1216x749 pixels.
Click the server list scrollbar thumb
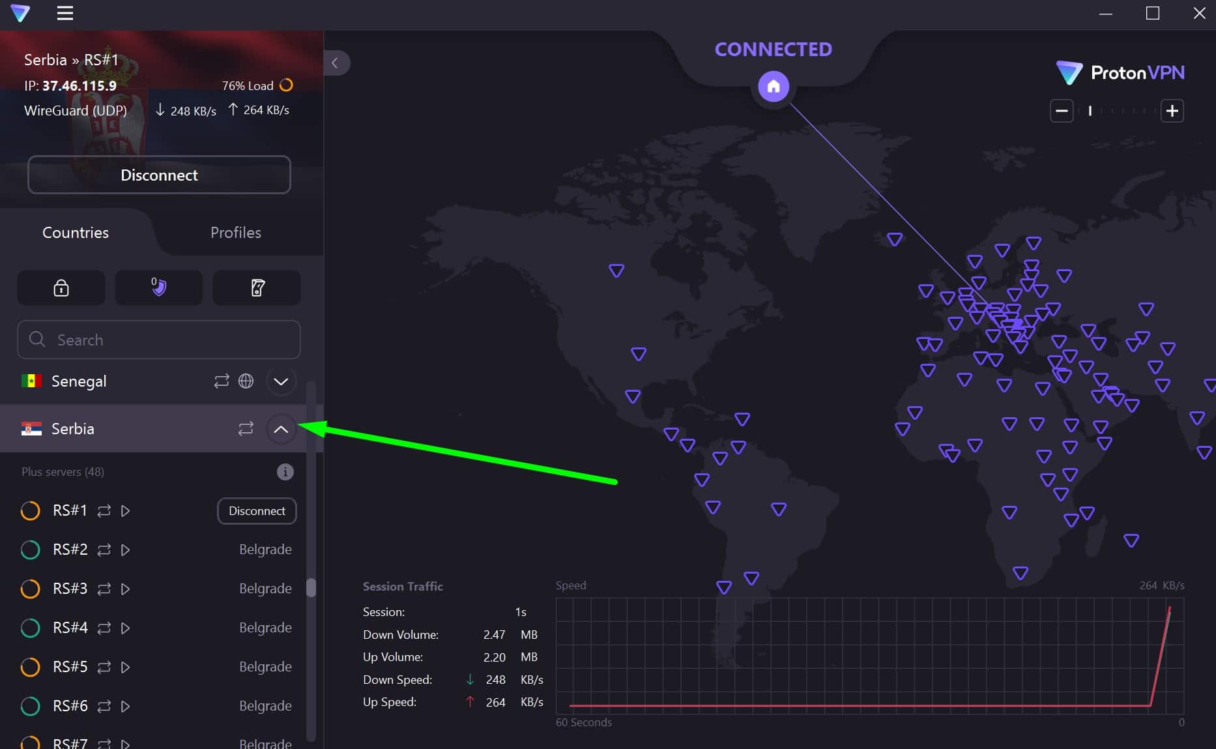(311, 587)
